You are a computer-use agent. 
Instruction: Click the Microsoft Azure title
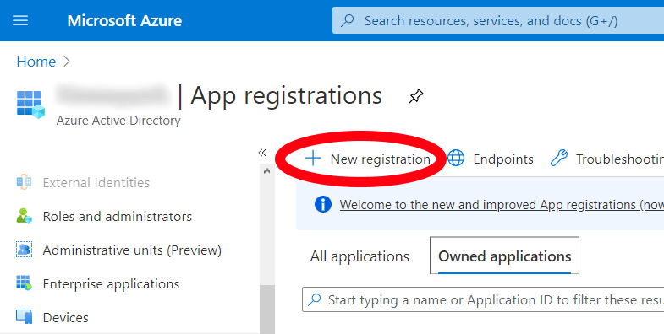pos(124,21)
